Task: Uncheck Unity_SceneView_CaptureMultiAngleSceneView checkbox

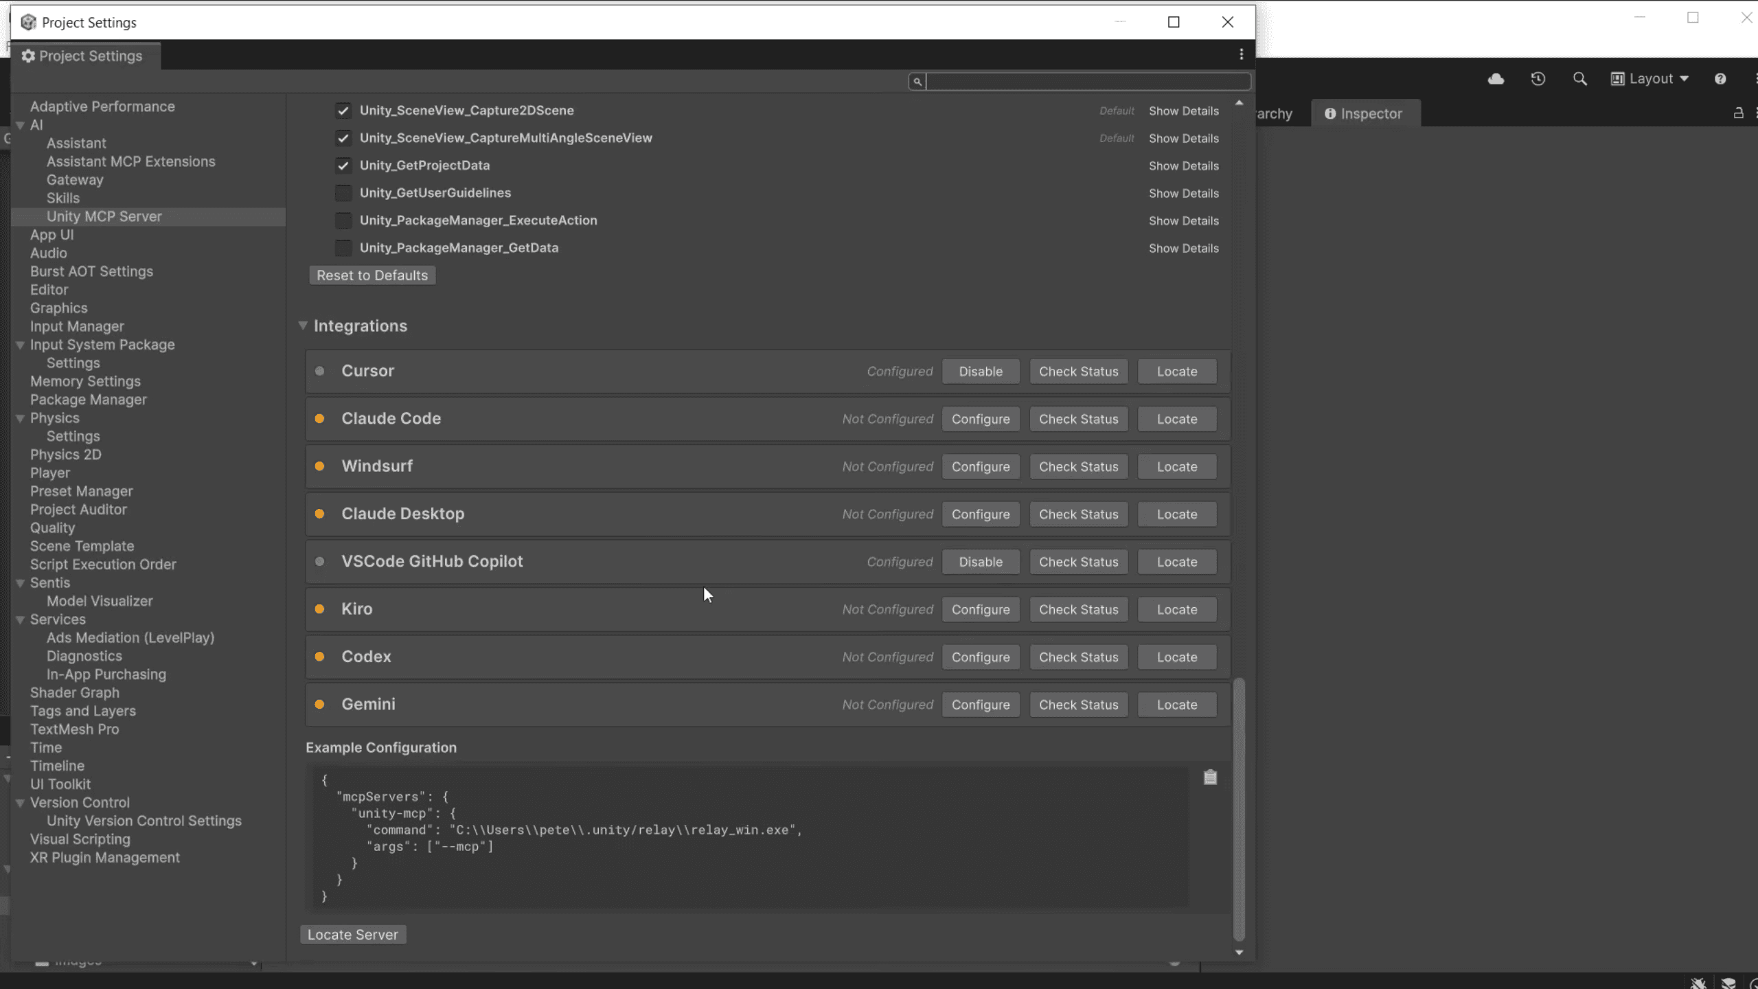Action: coord(343,138)
